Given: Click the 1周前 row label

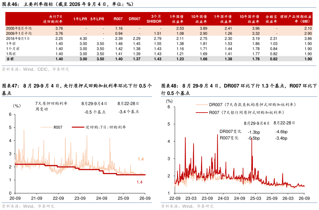Looking at the screenshot, I should click(x=11, y=54).
